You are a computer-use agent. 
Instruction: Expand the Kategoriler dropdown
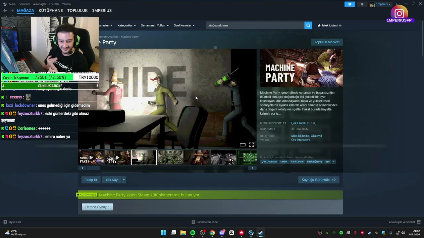pyautogui.click(x=126, y=25)
